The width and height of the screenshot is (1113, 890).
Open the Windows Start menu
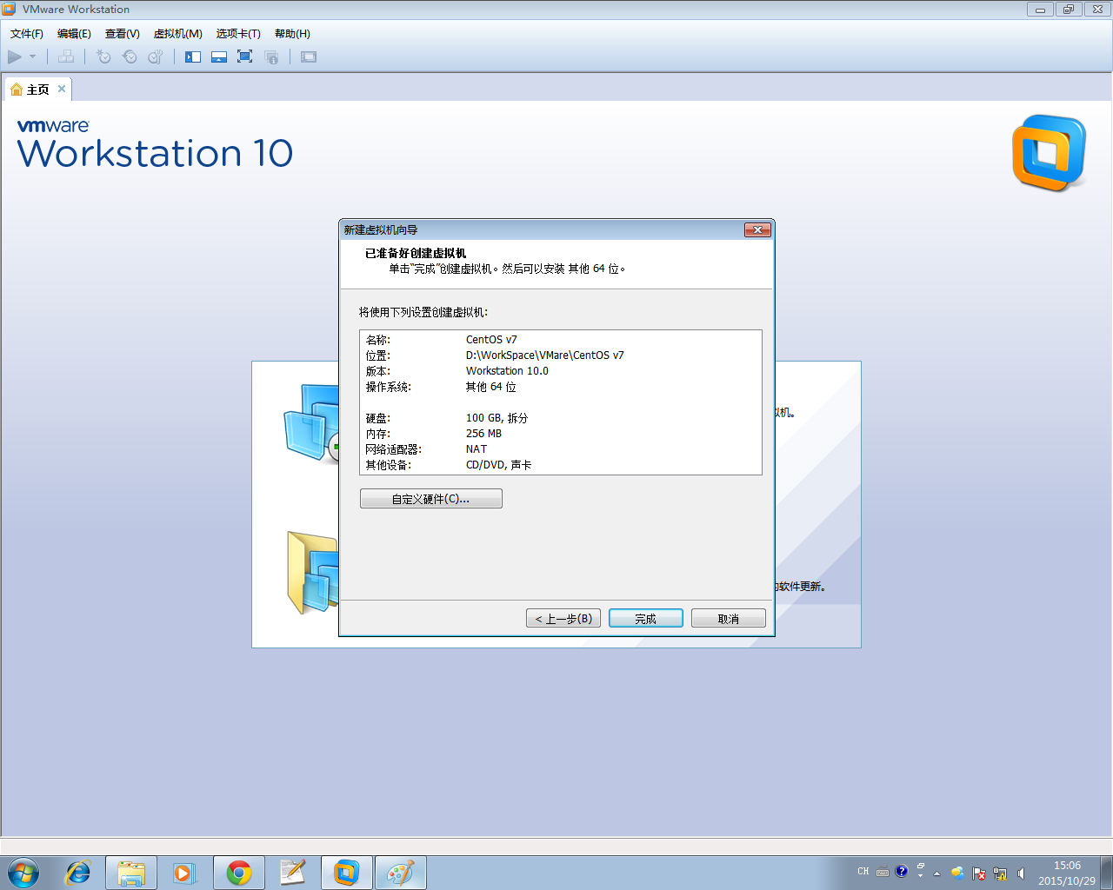(23, 873)
